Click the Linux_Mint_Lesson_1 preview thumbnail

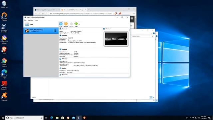pyautogui.click(x=116, y=39)
